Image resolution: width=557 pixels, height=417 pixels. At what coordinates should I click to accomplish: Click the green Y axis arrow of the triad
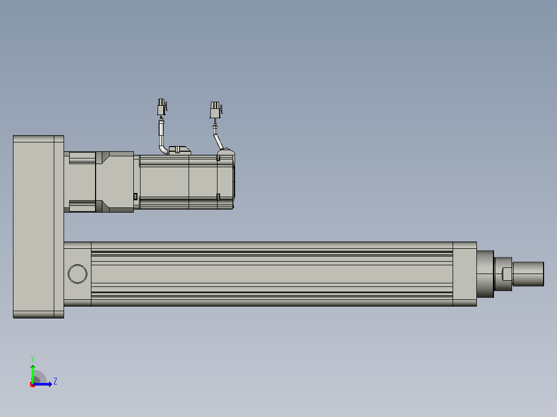coord(33,374)
